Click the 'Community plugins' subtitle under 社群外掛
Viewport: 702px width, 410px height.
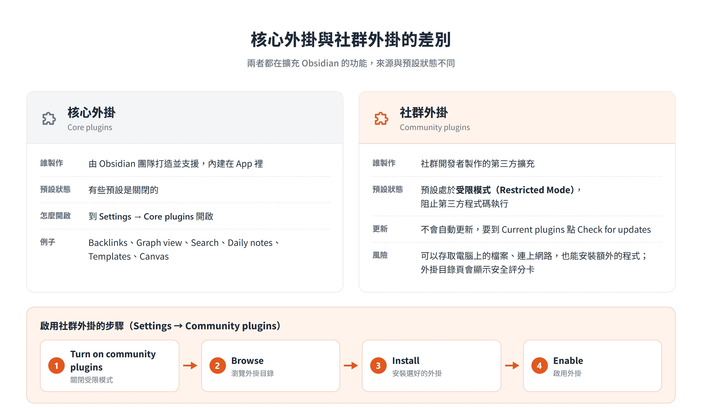pos(435,127)
